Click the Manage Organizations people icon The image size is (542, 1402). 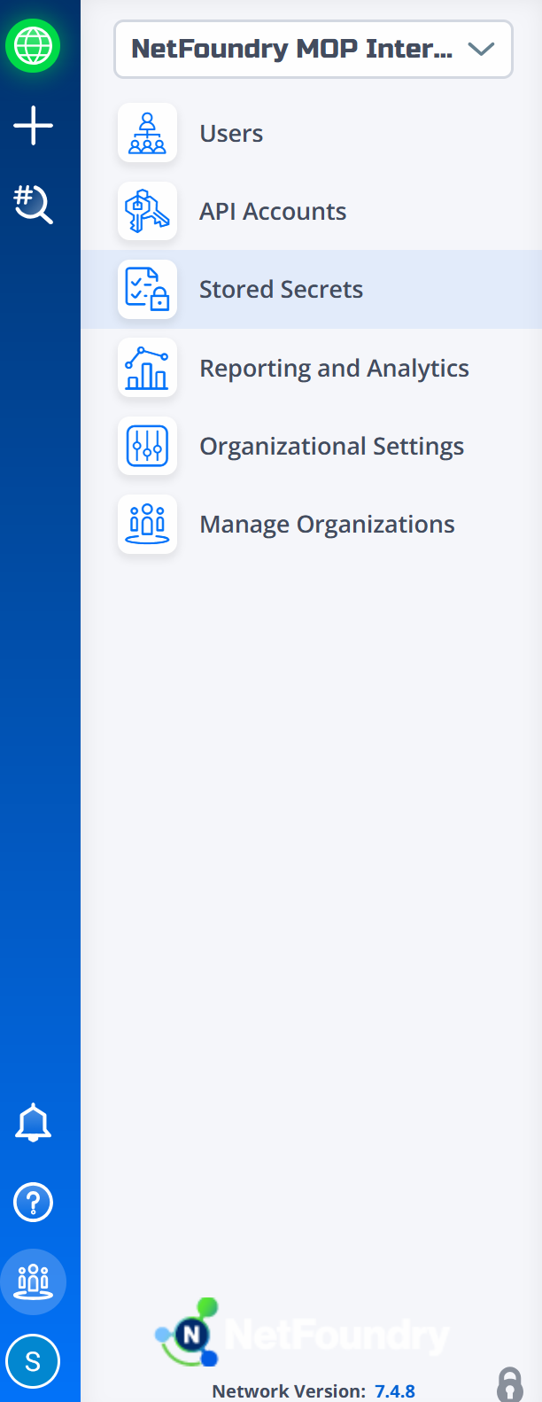pos(147,524)
